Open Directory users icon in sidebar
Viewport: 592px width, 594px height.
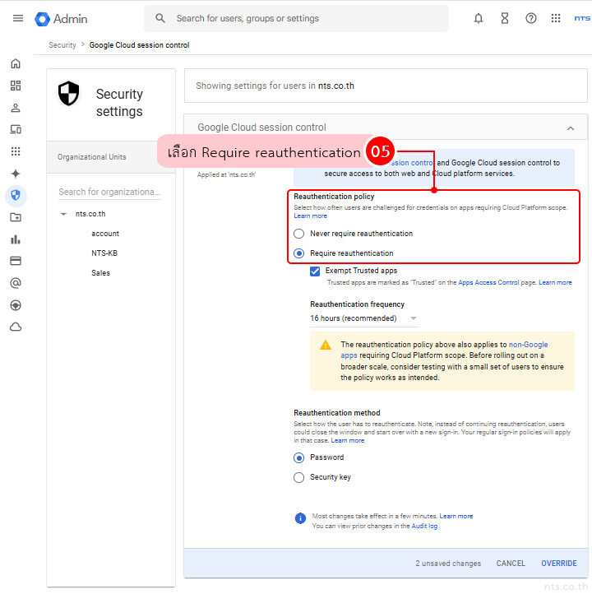(x=16, y=108)
